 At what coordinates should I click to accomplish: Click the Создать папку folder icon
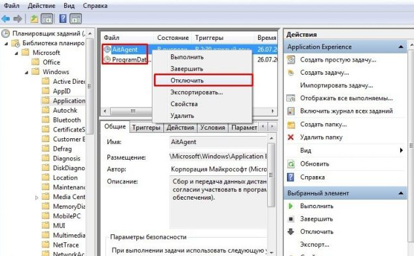tap(291, 124)
